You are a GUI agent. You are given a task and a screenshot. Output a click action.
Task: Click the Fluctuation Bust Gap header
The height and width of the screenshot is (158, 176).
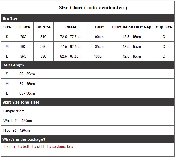(x=132, y=27)
